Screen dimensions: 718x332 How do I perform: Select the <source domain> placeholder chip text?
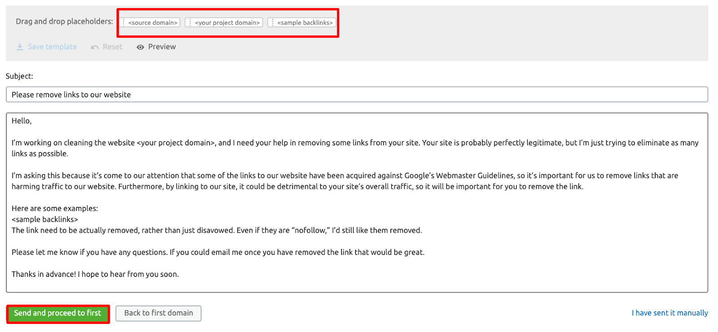[x=153, y=22]
